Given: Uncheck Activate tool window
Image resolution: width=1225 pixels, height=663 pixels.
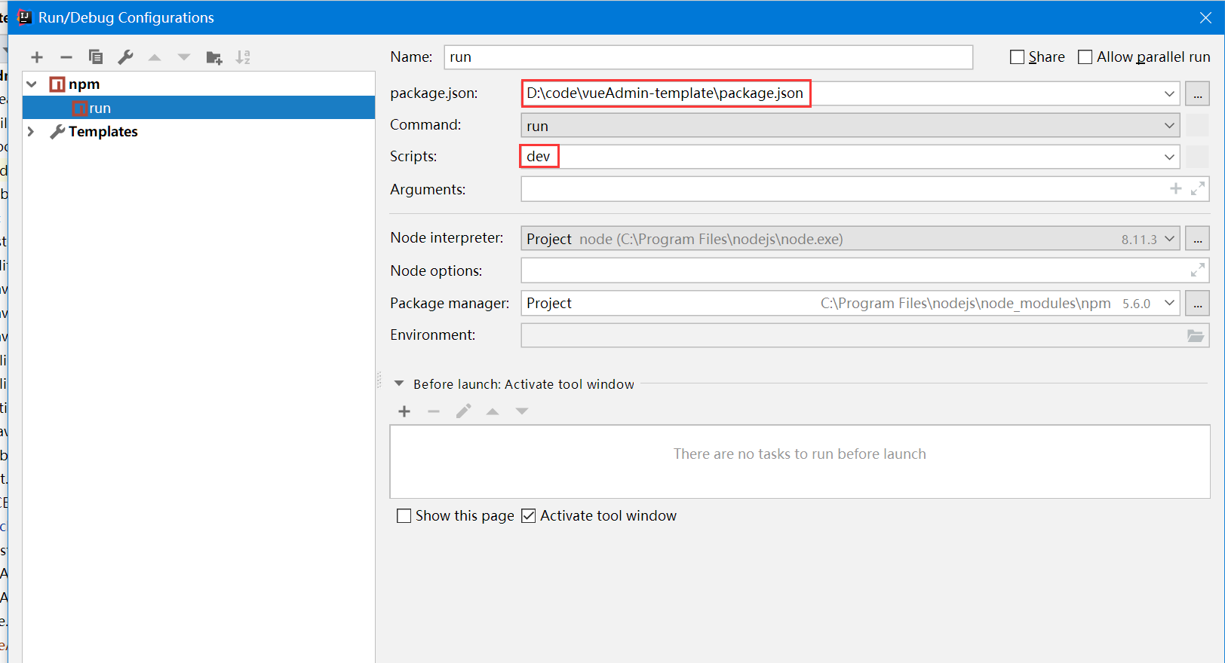Looking at the screenshot, I should pos(529,516).
